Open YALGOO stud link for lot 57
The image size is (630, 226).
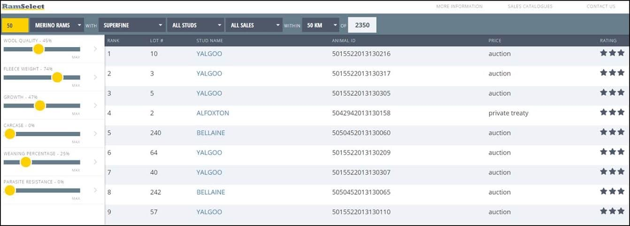click(x=209, y=212)
